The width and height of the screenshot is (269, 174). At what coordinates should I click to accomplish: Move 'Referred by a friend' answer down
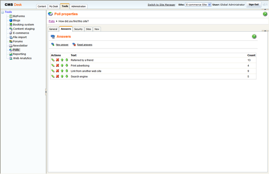67,60
